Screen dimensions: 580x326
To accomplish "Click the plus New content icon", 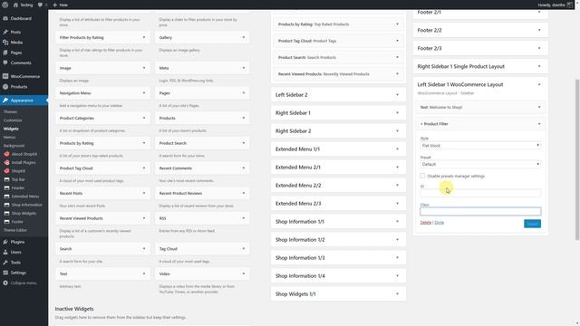I will tap(54, 5).
